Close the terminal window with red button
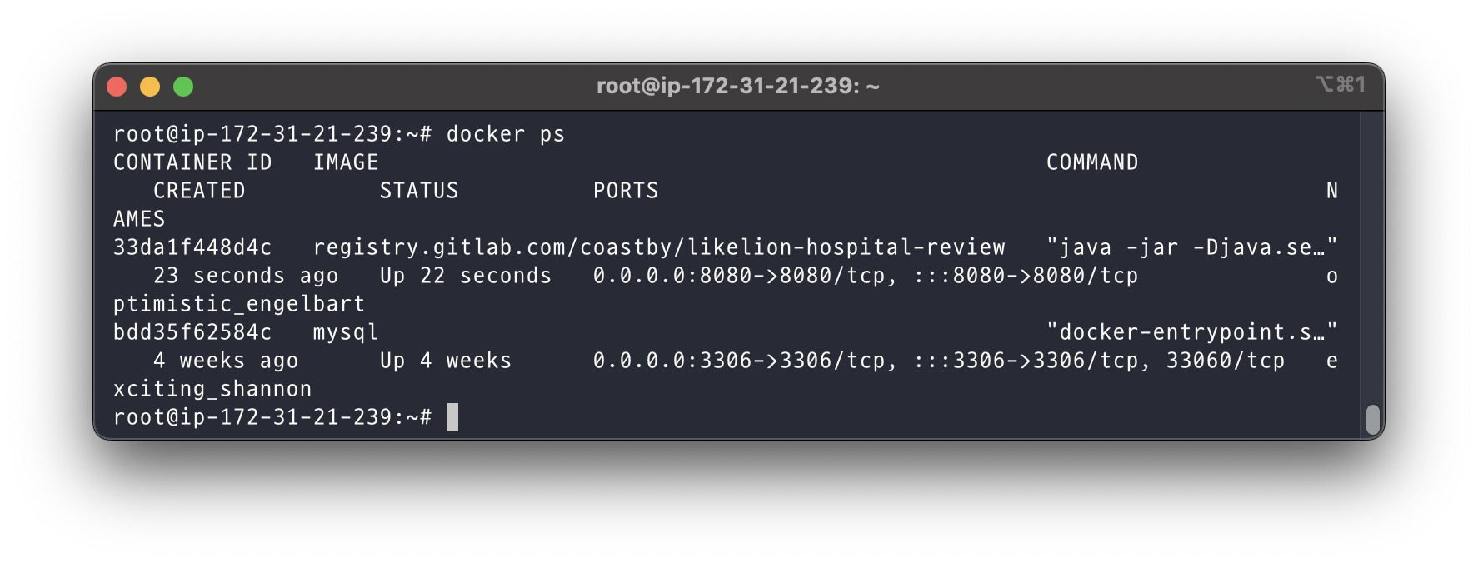The width and height of the screenshot is (1478, 563). point(117,87)
